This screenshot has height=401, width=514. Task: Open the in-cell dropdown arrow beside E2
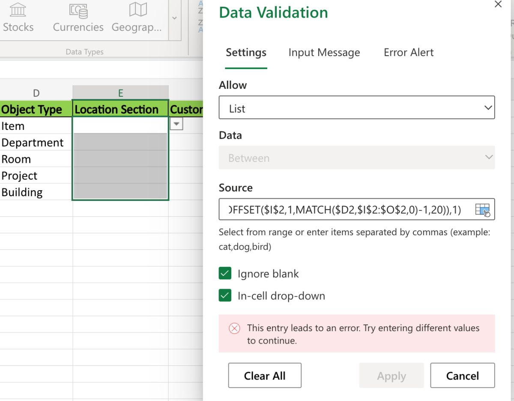(x=176, y=124)
